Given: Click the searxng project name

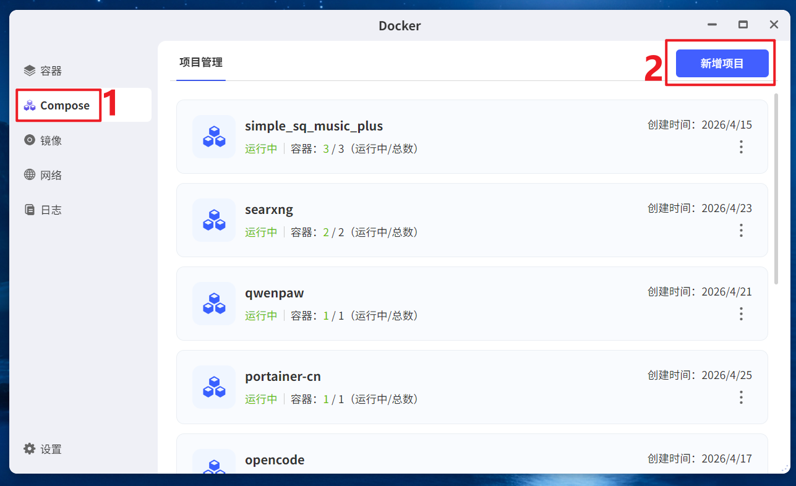Looking at the screenshot, I should 269,210.
